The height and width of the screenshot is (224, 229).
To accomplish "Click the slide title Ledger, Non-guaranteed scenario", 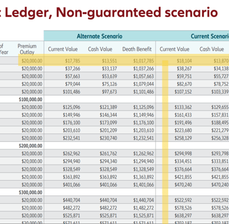I will click(111, 13).
